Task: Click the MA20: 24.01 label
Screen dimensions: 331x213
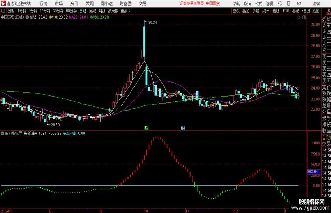Action: coord(78,17)
